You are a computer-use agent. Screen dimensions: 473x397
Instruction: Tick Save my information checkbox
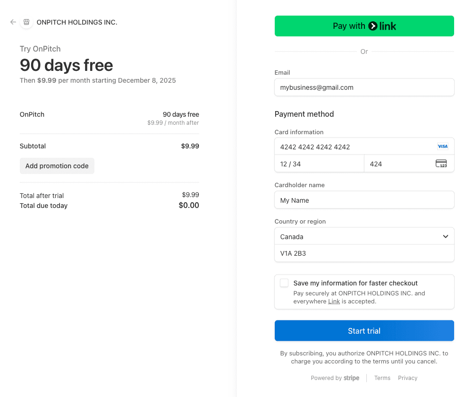(284, 283)
